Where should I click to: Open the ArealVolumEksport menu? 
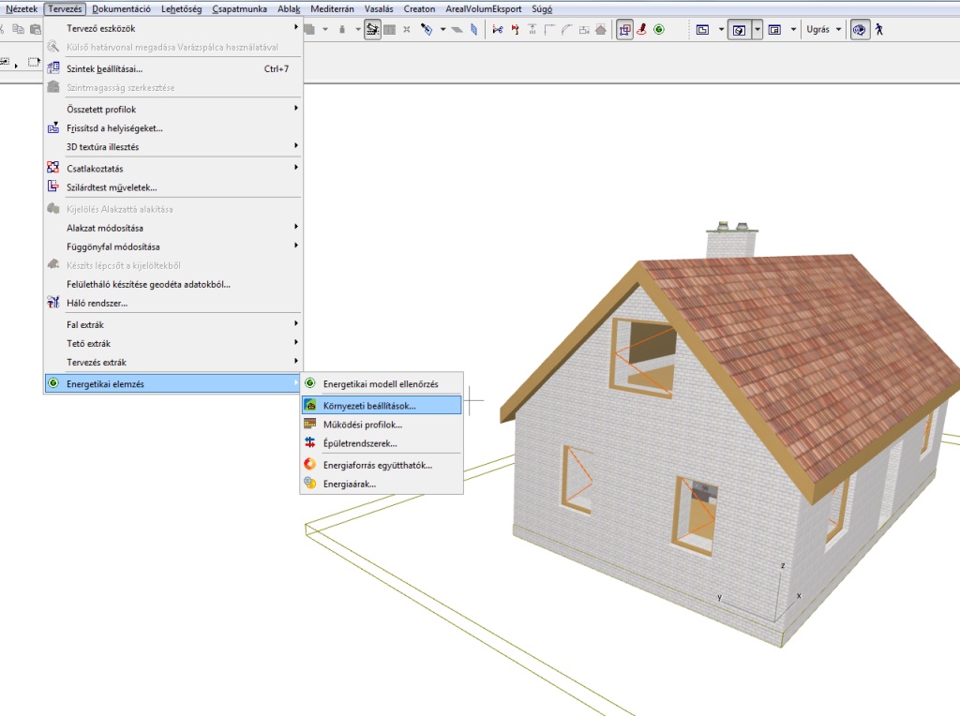(484, 9)
